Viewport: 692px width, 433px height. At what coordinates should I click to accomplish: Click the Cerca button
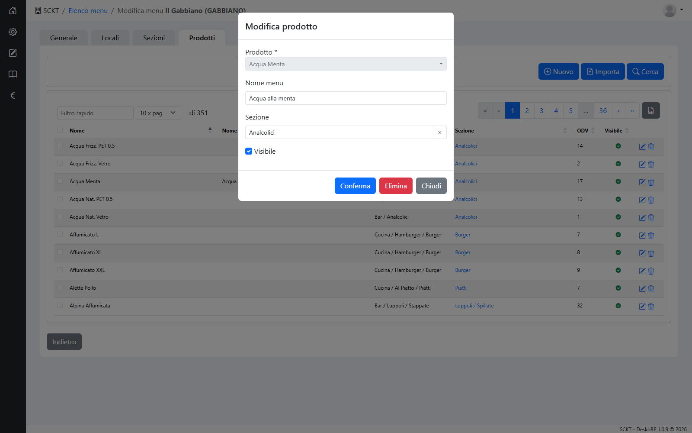(x=645, y=71)
